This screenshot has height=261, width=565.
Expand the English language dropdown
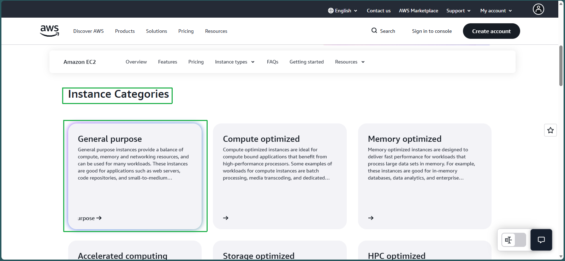[343, 11]
